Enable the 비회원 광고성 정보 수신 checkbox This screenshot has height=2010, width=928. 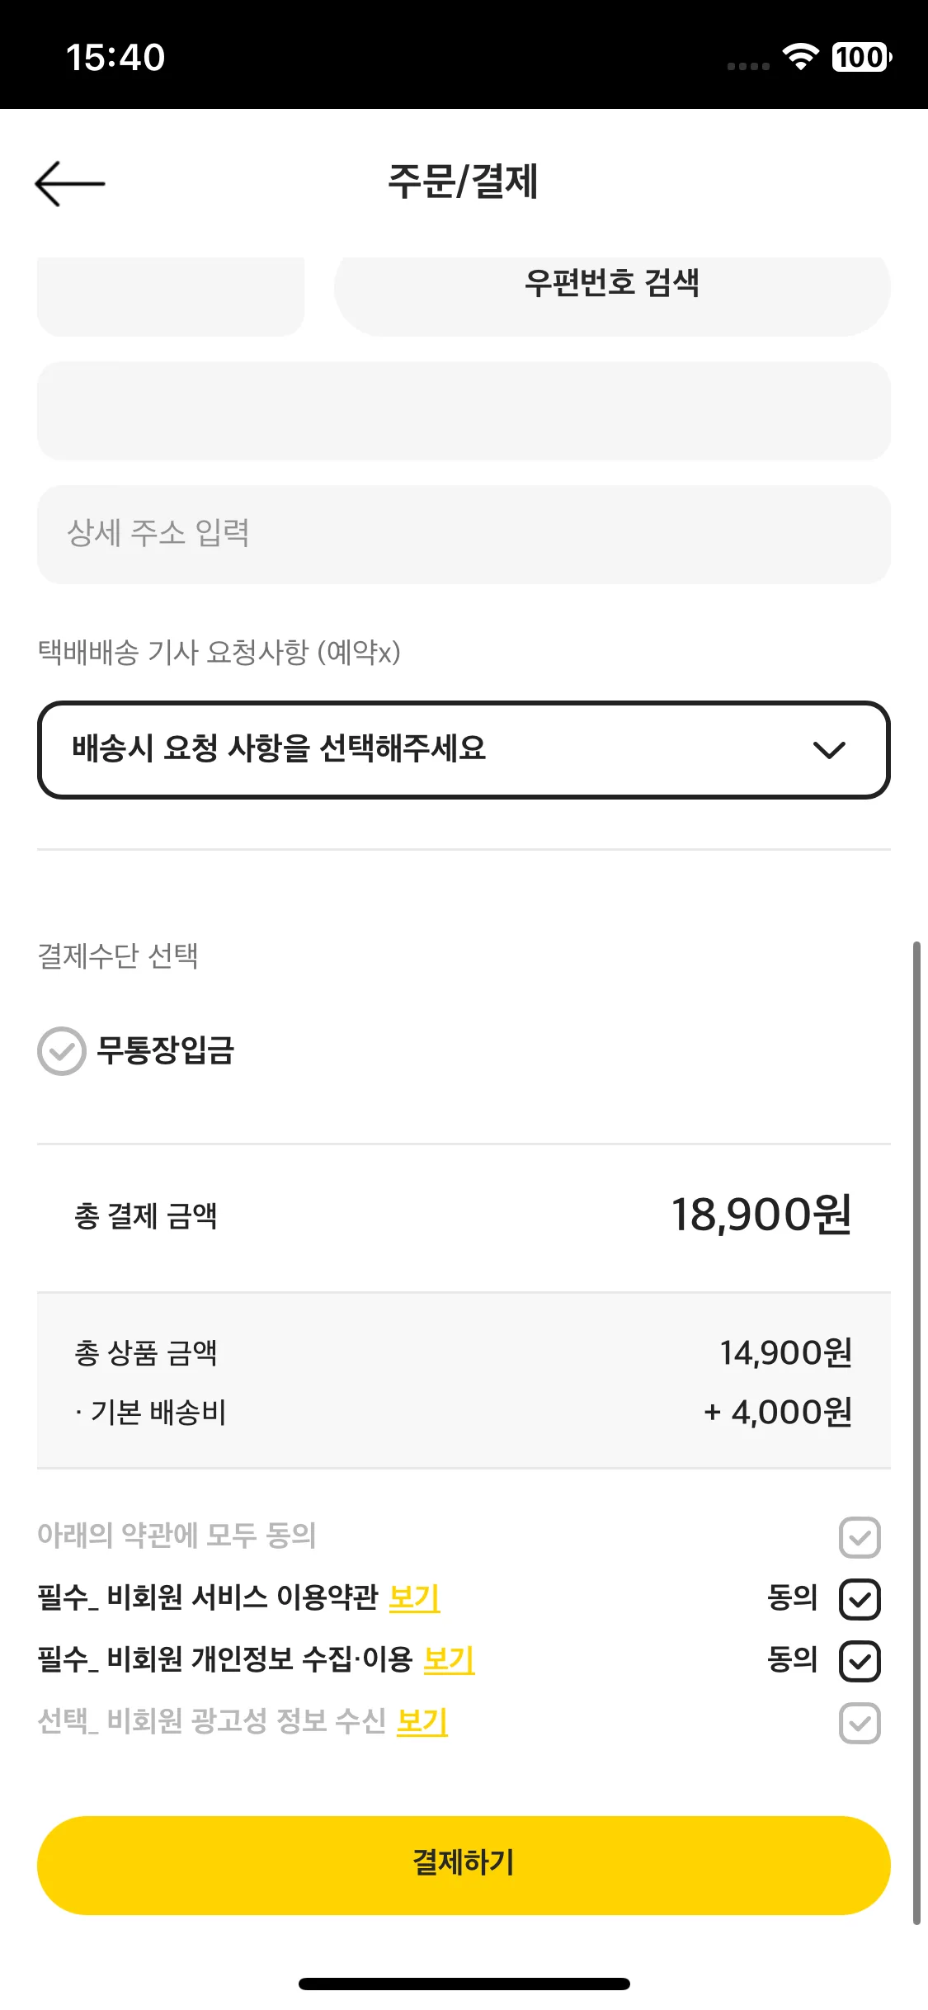(860, 1723)
